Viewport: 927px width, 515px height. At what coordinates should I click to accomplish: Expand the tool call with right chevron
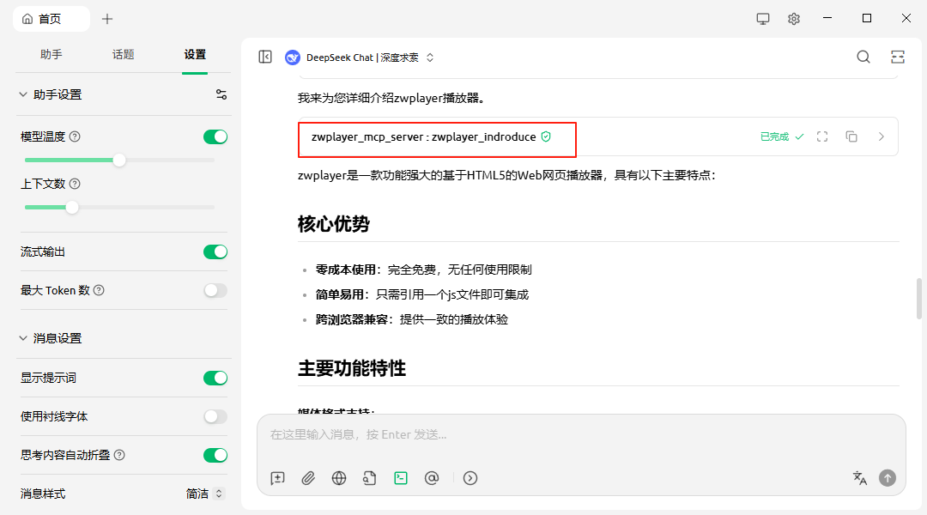881,136
